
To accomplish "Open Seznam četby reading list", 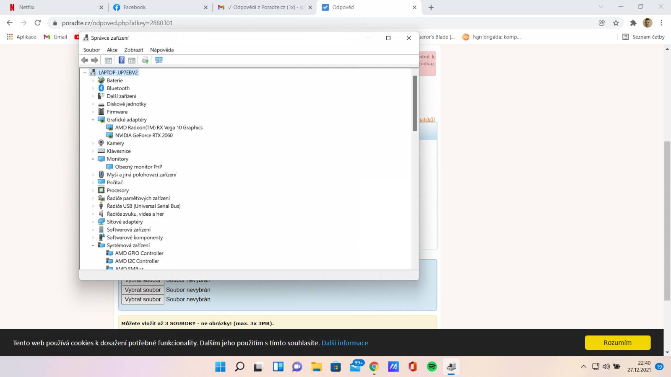I will click(x=644, y=37).
